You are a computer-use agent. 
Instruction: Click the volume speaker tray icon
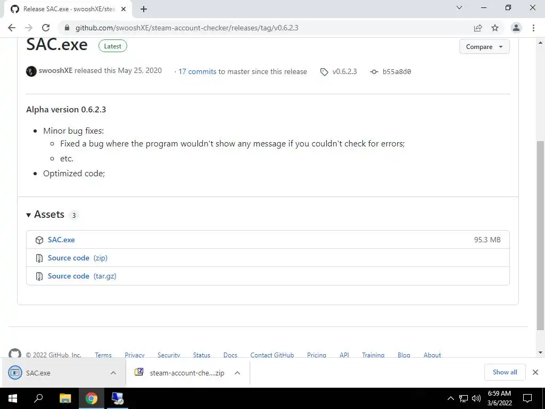pos(476,398)
